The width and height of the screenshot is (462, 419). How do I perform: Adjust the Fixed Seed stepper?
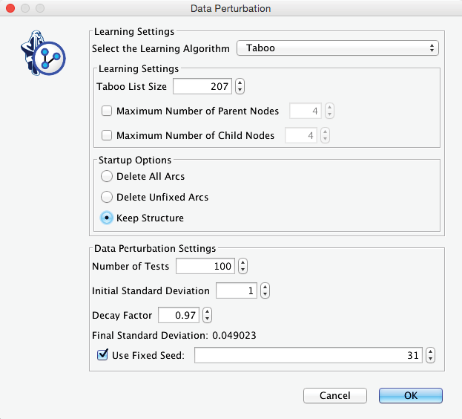point(430,355)
